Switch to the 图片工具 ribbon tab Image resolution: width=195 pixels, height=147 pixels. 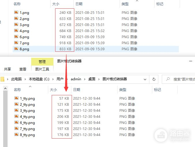pos(42,69)
